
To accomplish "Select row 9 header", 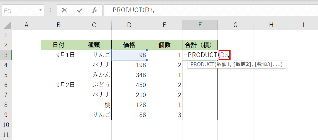I will tap(6, 115).
